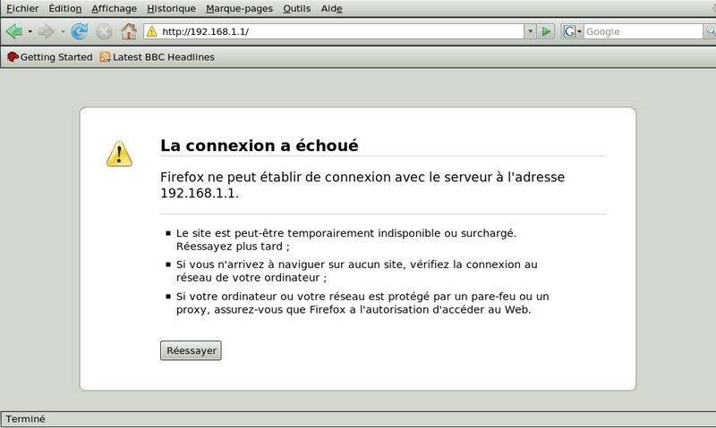Open the Aide menu
716x428 pixels.
(x=331, y=8)
